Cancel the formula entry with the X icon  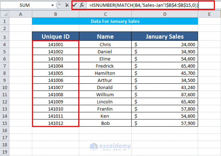point(67,5)
